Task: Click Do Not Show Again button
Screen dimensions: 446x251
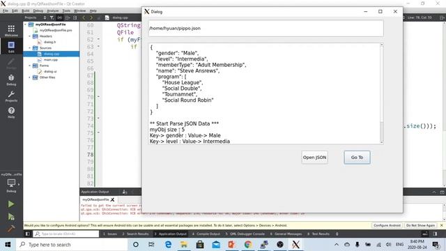Action: click(x=420, y=225)
